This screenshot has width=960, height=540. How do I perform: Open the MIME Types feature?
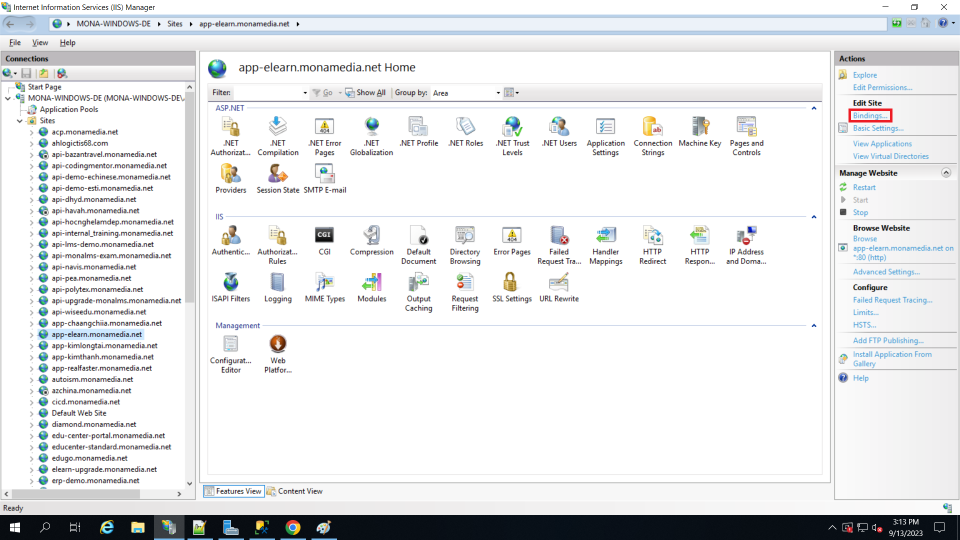(x=324, y=287)
